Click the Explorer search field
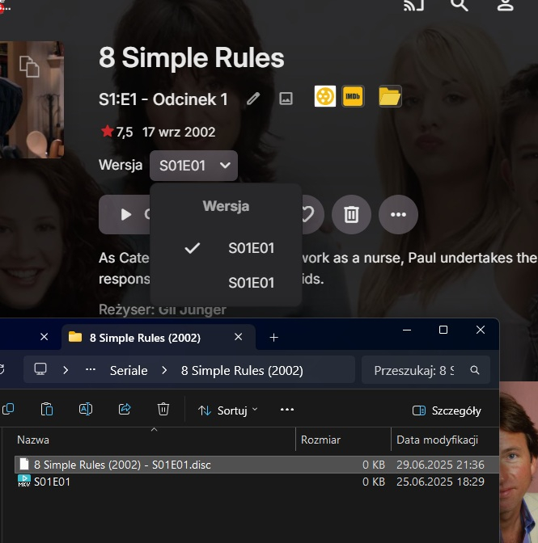The height and width of the screenshot is (543, 538). [426, 370]
